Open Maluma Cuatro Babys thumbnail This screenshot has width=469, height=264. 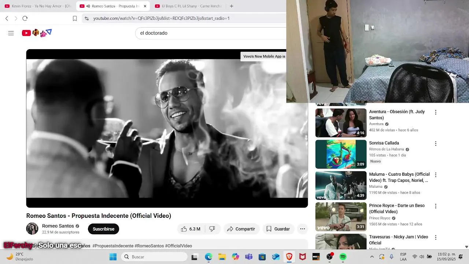coord(341,186)
